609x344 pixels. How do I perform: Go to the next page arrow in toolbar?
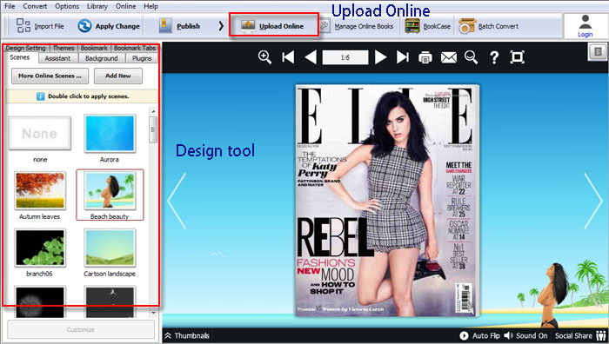[381, 57]
